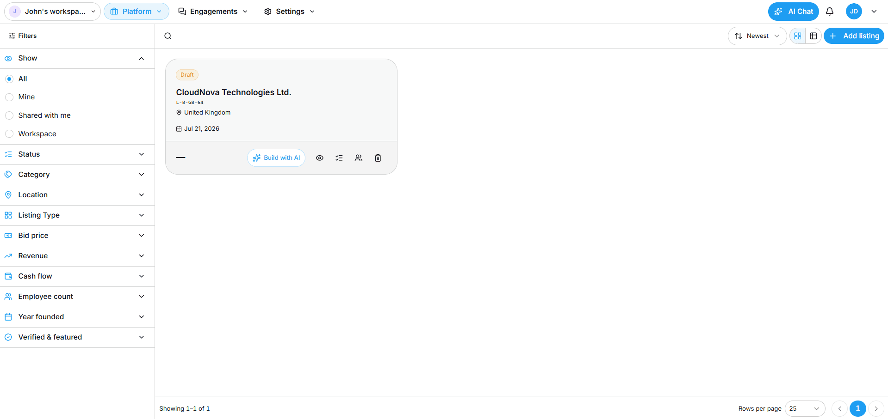
Task: Go to page 1
Action: pos(857,409)
